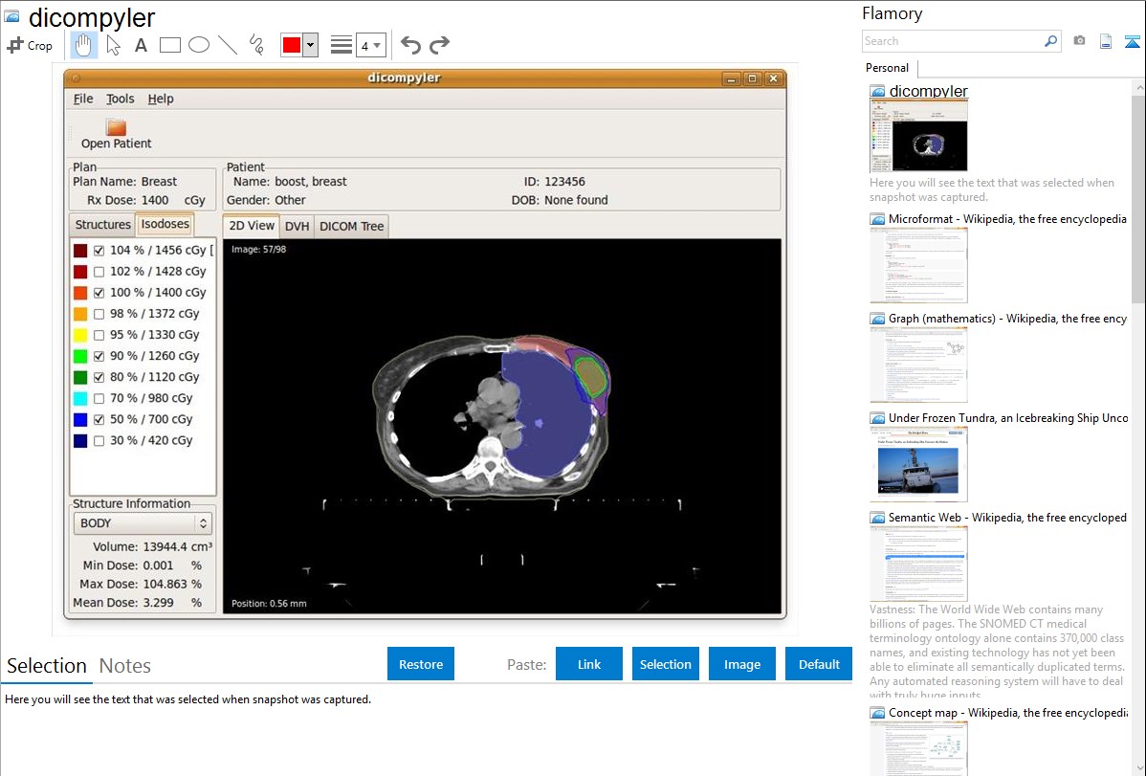Expand the BODY structure dropdown
Image resolution: width=1146 pixels, height=776 pixels.
click(143, 523)
